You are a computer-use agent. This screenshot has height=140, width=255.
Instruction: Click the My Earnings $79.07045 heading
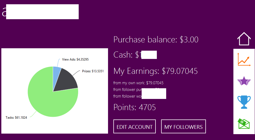click(156, 71)
